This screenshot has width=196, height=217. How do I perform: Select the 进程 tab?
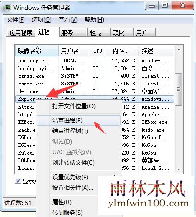pyautogui.click(x=47, y=32)
